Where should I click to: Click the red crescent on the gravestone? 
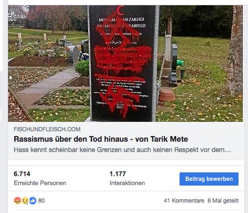point(120,10)
